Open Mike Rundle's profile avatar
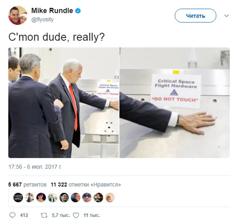This screenshot has width=244, height=224. pyautogui.click(x=17, y=15)
